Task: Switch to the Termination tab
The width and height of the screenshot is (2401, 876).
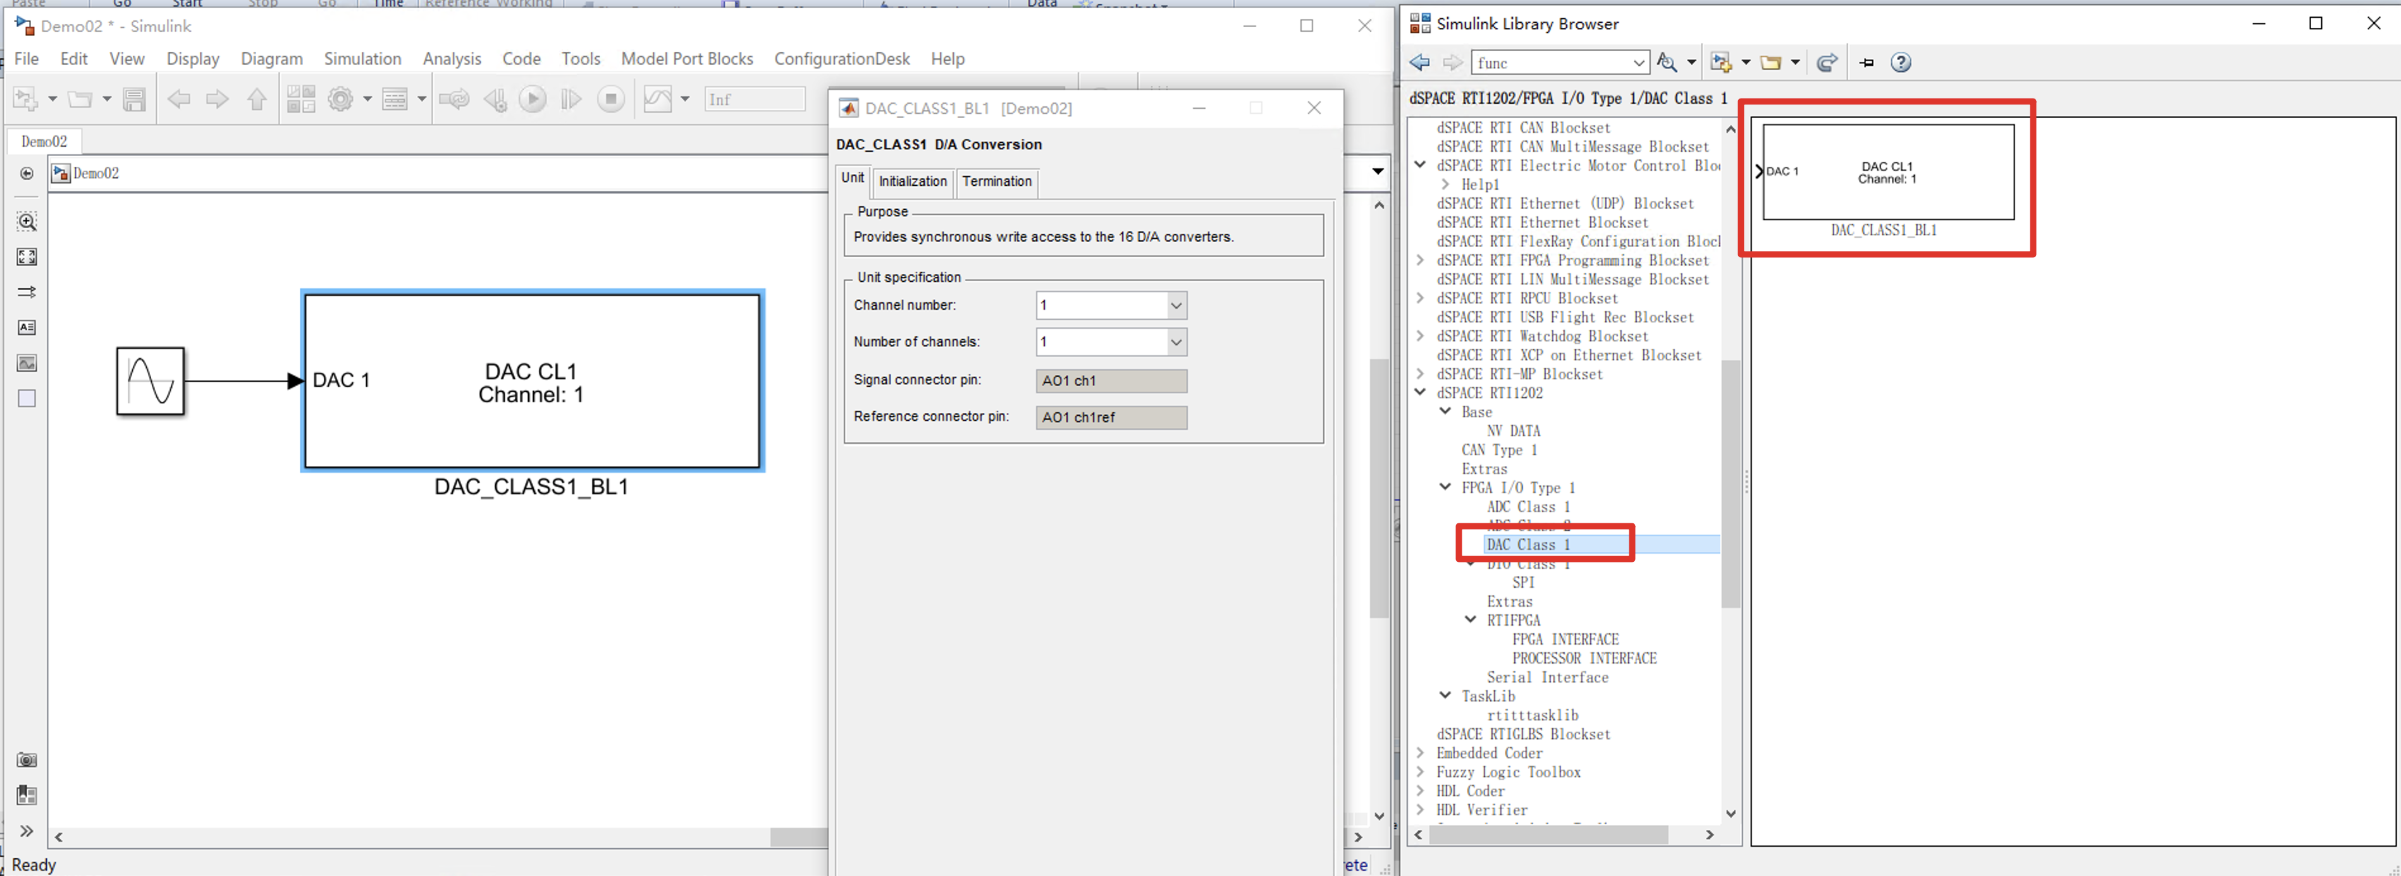Action: (x=996, y=181)
